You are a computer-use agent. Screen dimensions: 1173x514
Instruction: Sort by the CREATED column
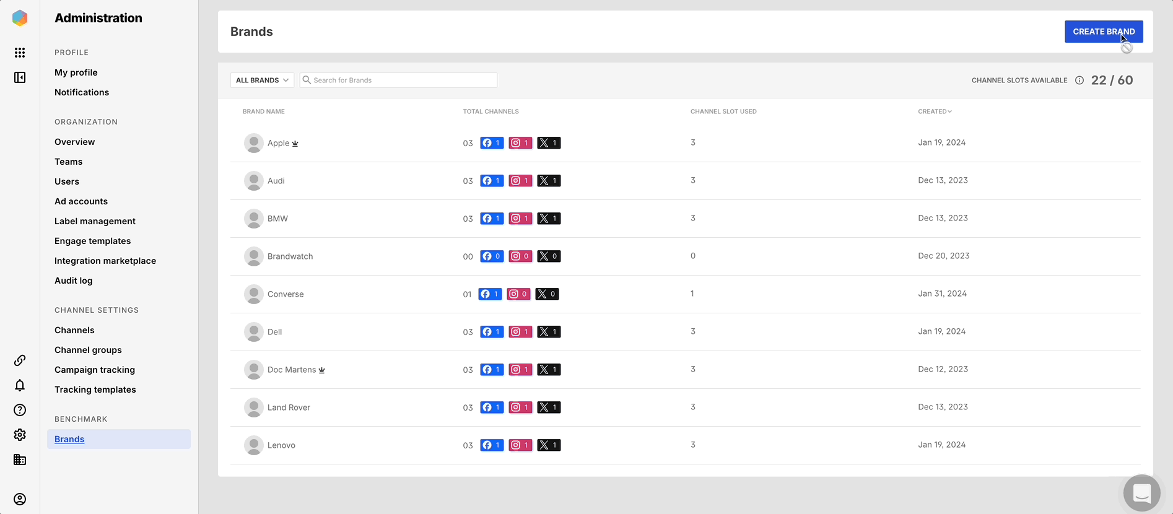coord(935,111)
